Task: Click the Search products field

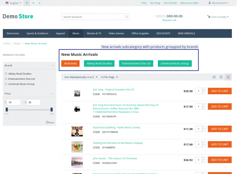Action: coord(95,17)
